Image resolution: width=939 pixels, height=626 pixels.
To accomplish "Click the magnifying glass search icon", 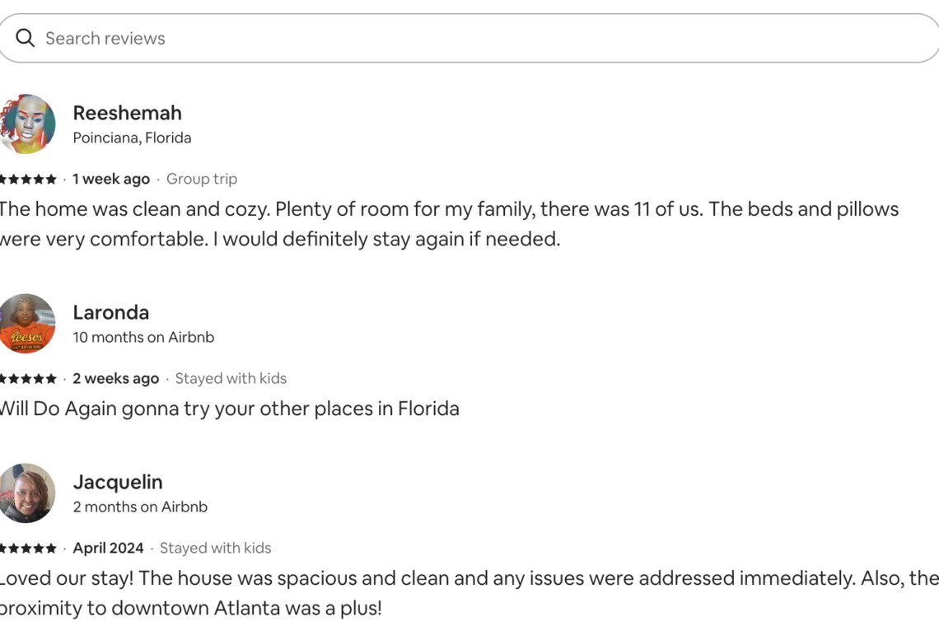I will 26,38.
